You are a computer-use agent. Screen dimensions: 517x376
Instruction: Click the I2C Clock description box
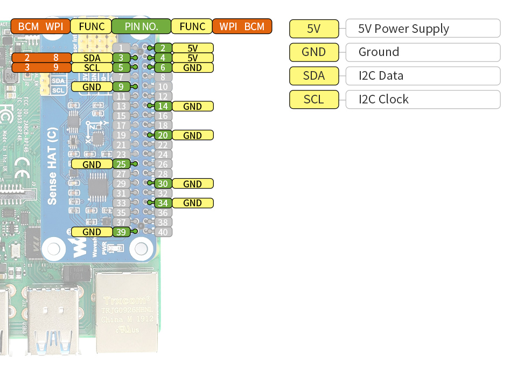(x=423, y=99)
